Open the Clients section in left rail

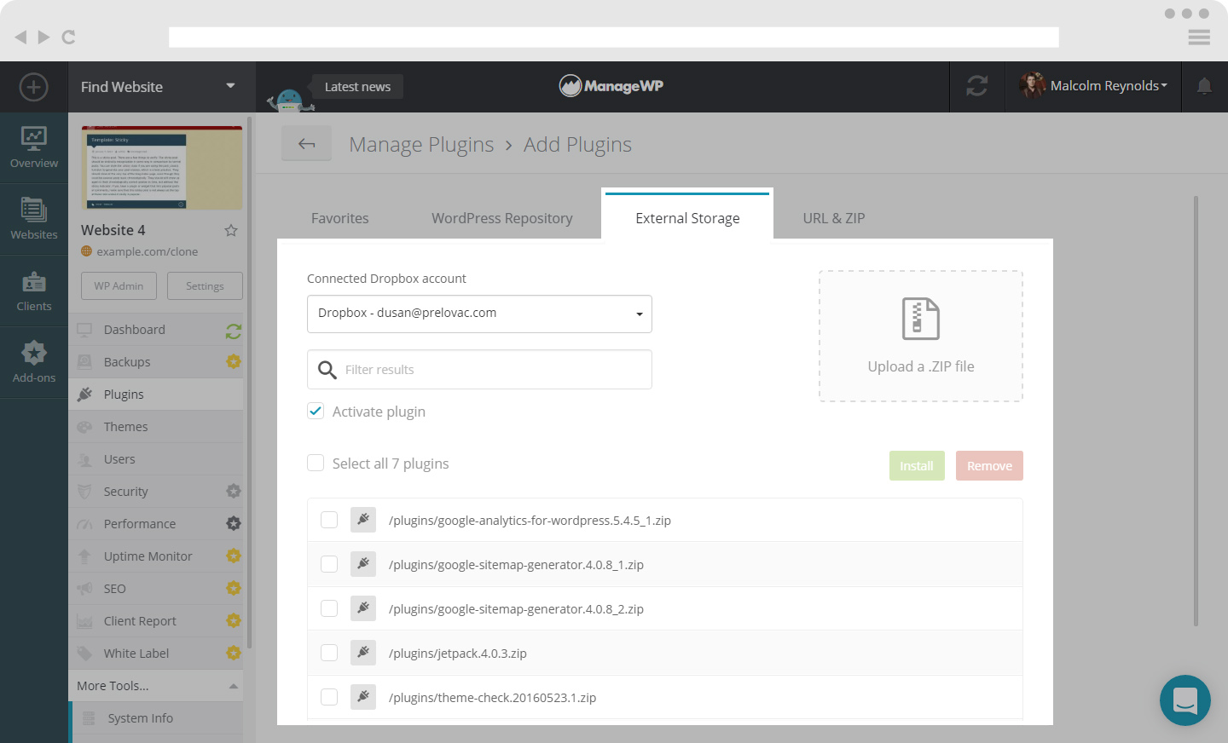click(x=34, y=291)
